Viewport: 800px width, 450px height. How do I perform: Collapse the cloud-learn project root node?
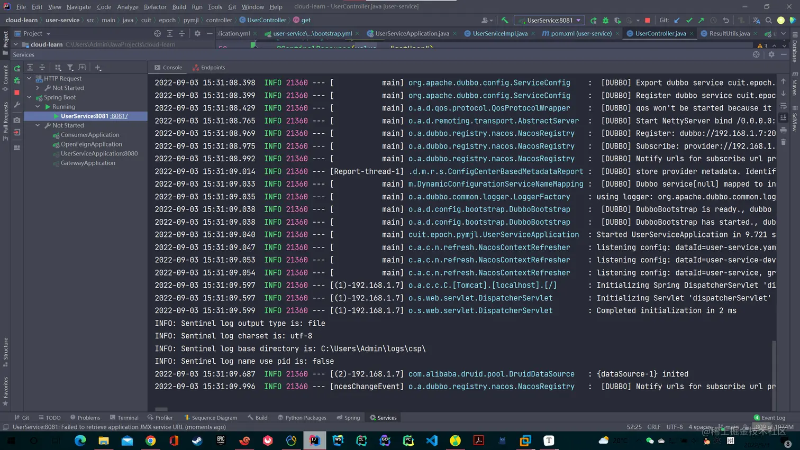[x=16, y=44]
